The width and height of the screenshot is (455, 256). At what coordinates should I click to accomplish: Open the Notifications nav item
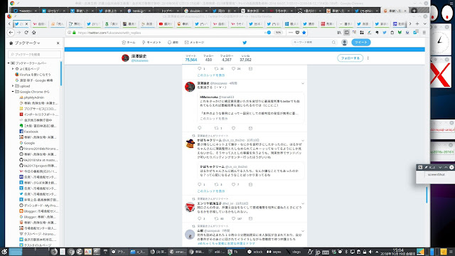pos(173,43)
